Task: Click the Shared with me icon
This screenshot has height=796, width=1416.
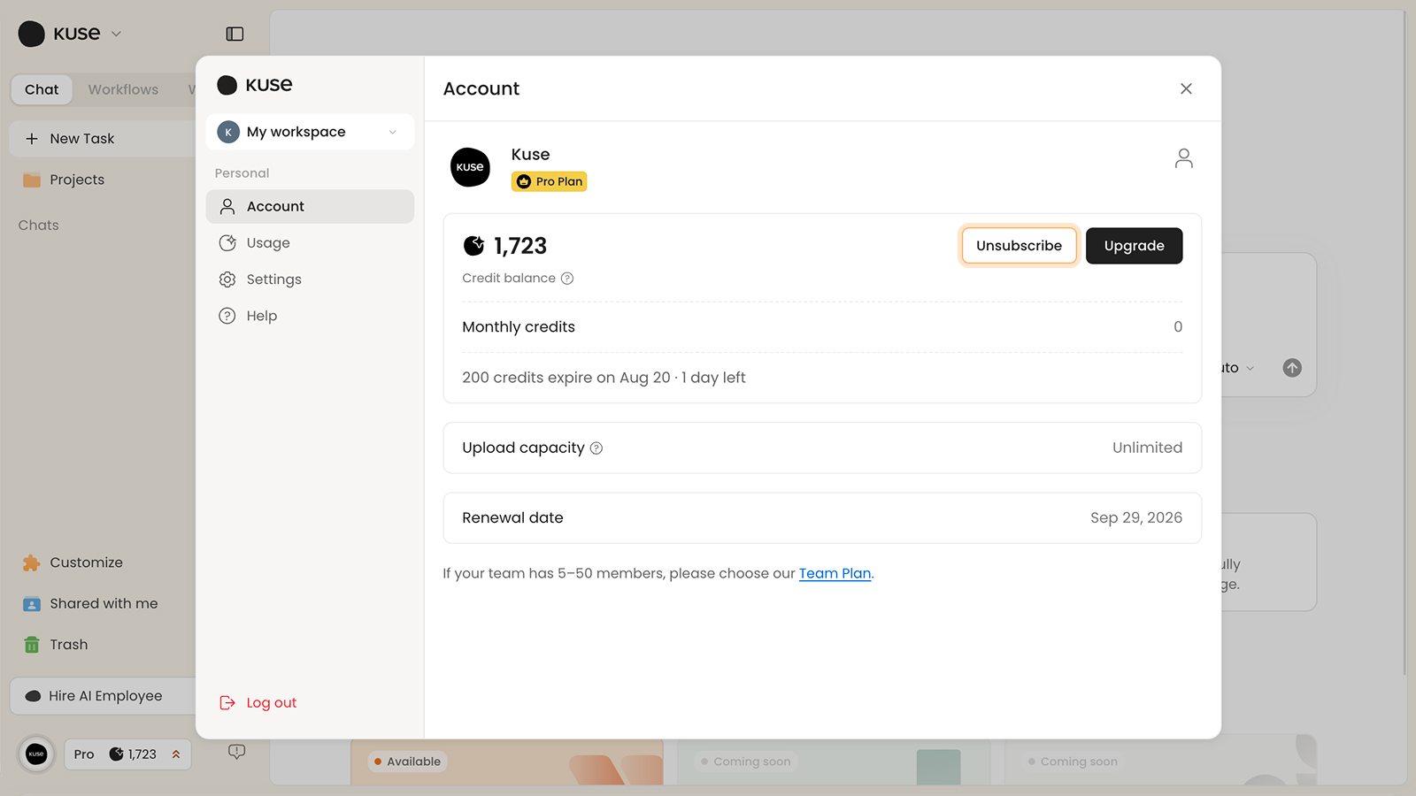Action: pyautogui.click(x=32, y=604)
